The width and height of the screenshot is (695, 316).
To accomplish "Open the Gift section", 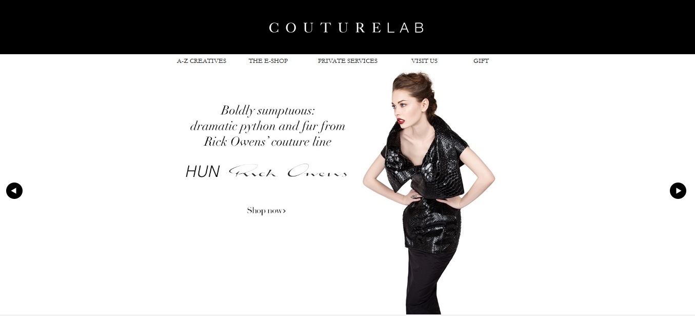I will coord(481,61).
